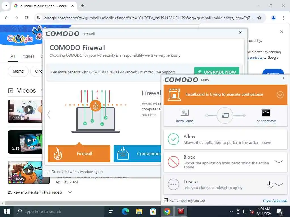
Task: Click the HIPS help question mark
Action: tap(283, 79)
